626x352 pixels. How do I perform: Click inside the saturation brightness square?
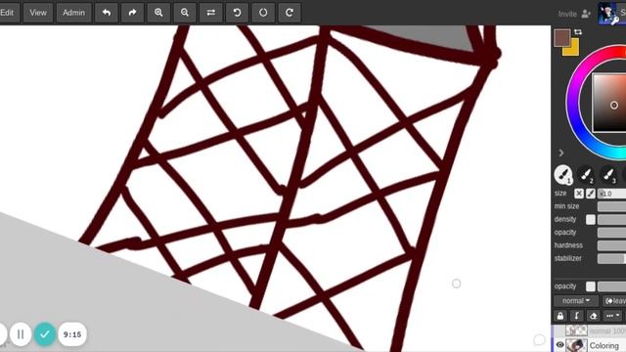(609, 103)
